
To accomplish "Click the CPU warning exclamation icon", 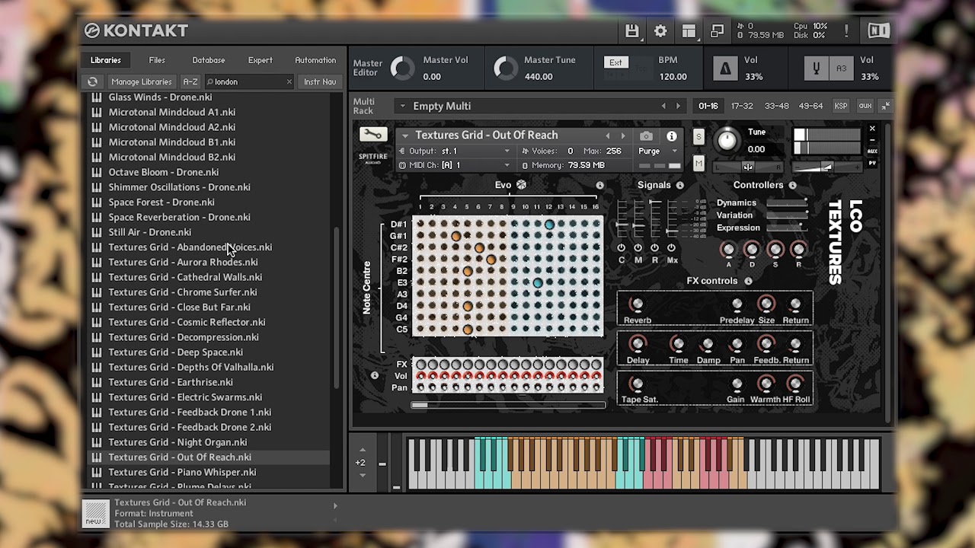I will [846, 31].
